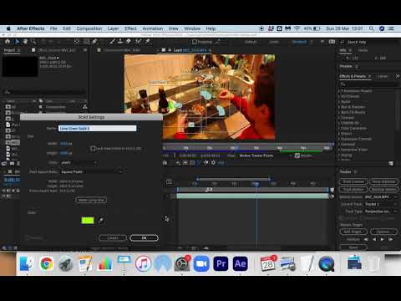Open the Pixel Aspect Ratio dropdown

[91, 172]
